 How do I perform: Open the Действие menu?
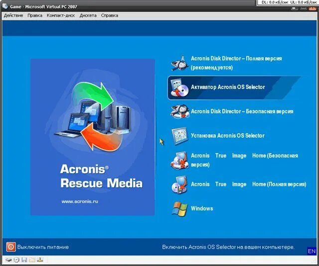pyautogui.click(x=13, y=15)
